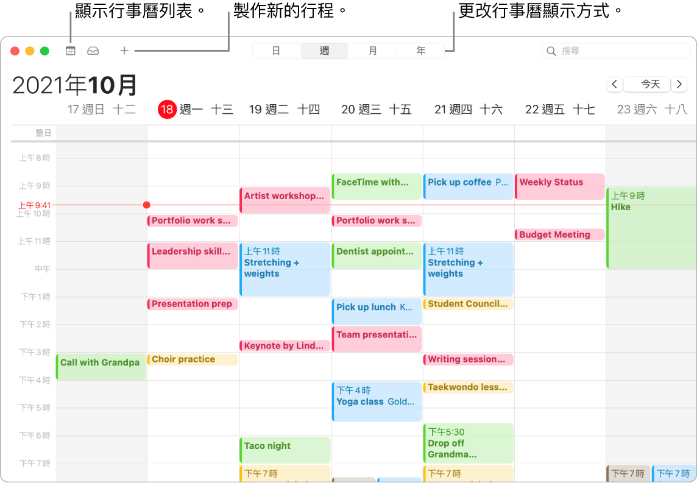Viewport: 697px width, 483px height.
Task: Switch to 月 month view
Action: [372, 51]
